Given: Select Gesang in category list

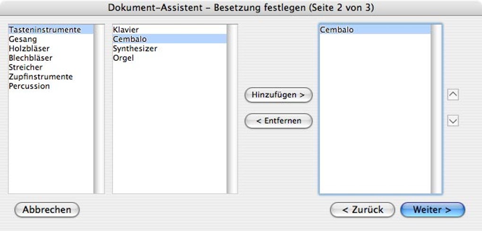Looking at the screenshot, I should click(x=23, y=39).
